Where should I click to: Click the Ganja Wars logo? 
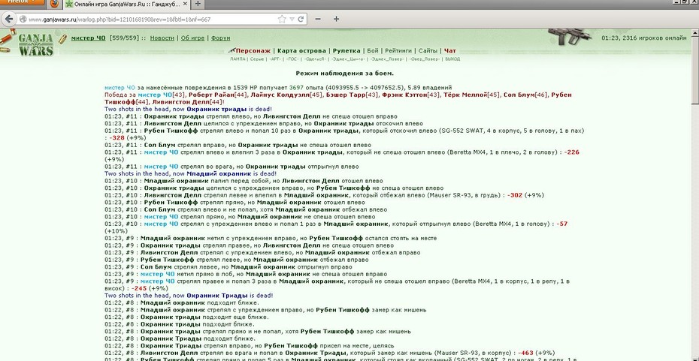[35, 44]
